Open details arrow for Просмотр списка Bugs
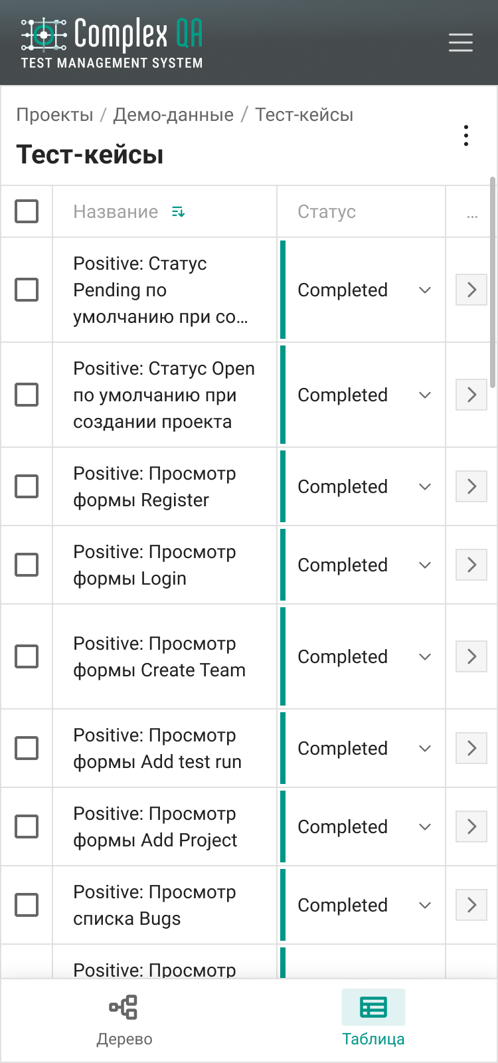The image size is (498, 1063). [471, 905]
